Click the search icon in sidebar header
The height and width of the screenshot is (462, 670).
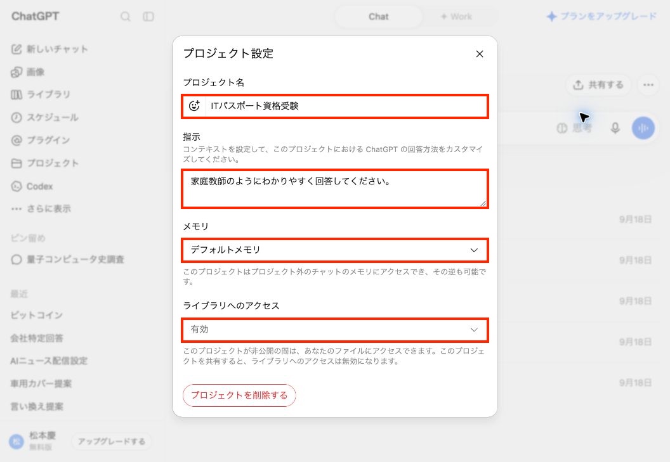pyautogui.click(x=125, y=16)
